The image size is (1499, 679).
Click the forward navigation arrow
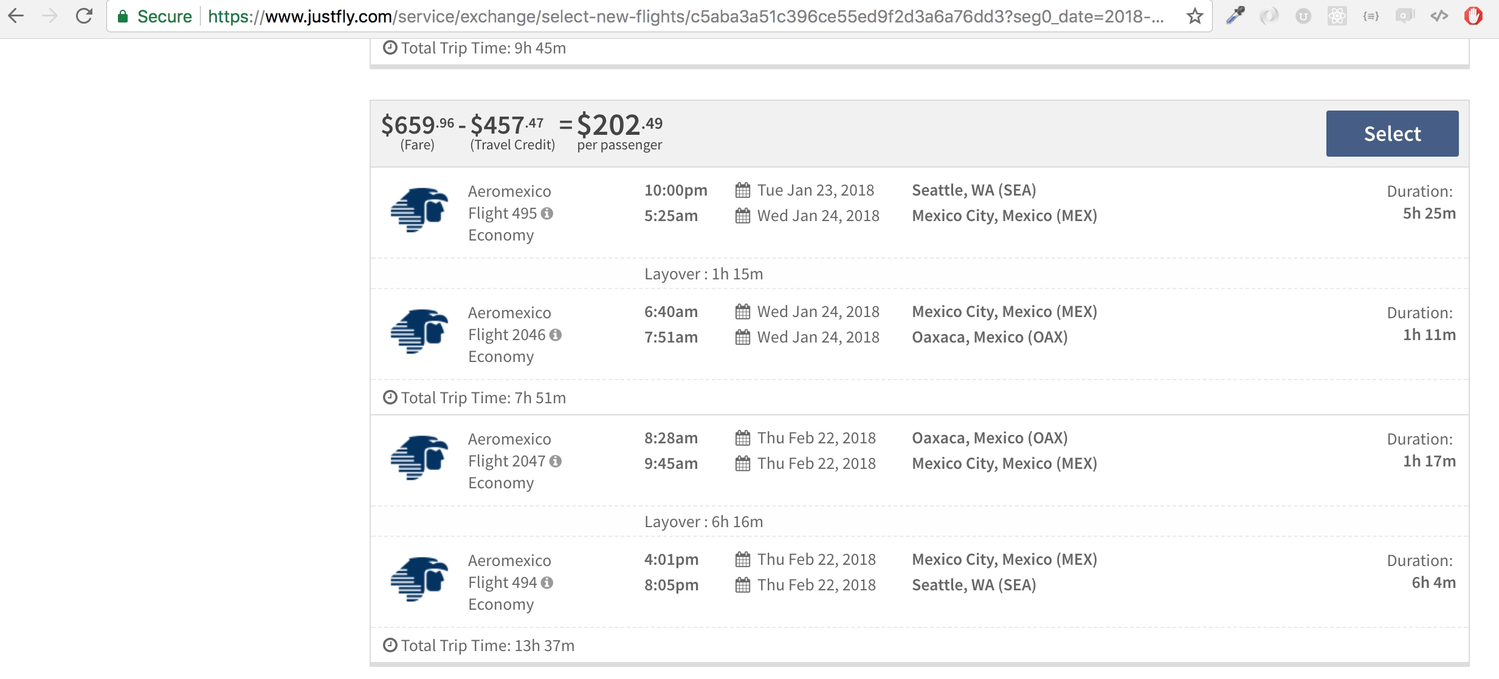tap(50, 16)
